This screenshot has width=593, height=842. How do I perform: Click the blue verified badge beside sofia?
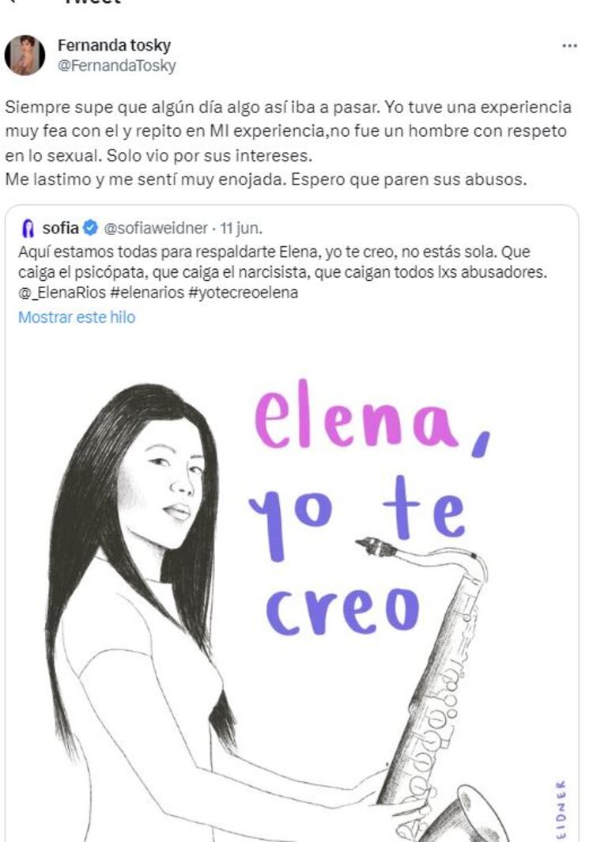pyautogui.click(x=90, y=228)
